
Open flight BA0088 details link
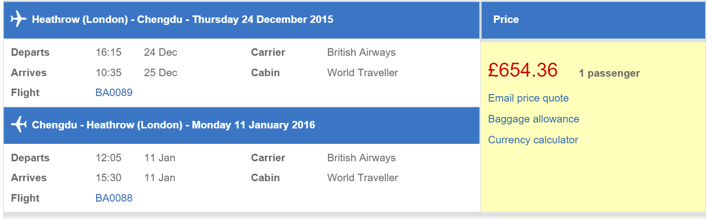tap(114, 198)
